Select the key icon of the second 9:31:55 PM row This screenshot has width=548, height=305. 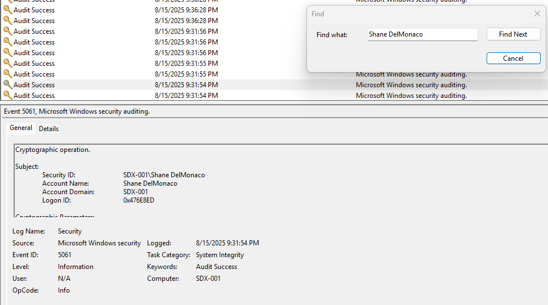(x=7, y=74)
